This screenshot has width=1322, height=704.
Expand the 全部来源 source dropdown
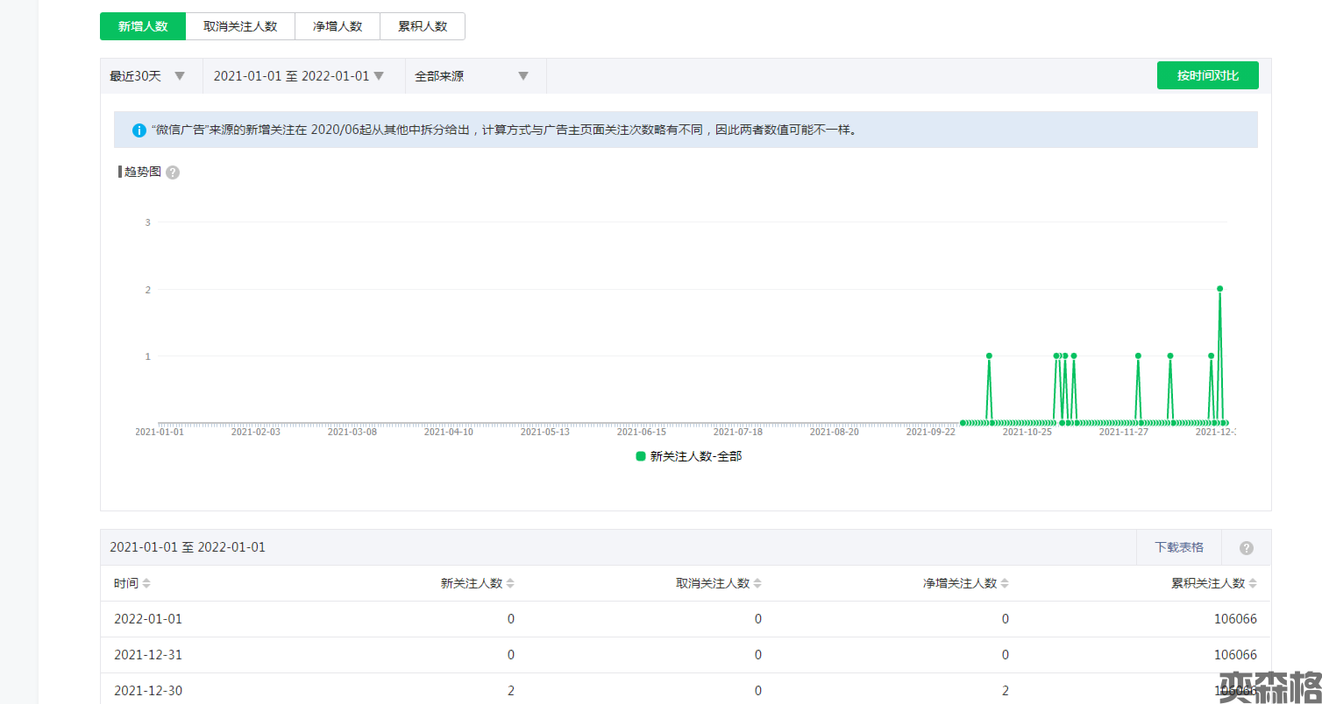click(472, 76)
